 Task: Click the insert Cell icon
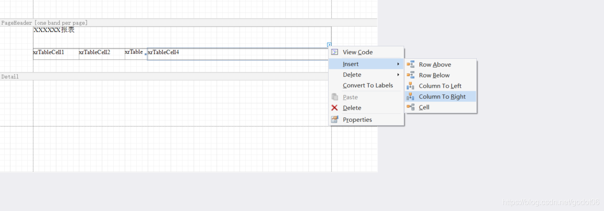(410, 107)
